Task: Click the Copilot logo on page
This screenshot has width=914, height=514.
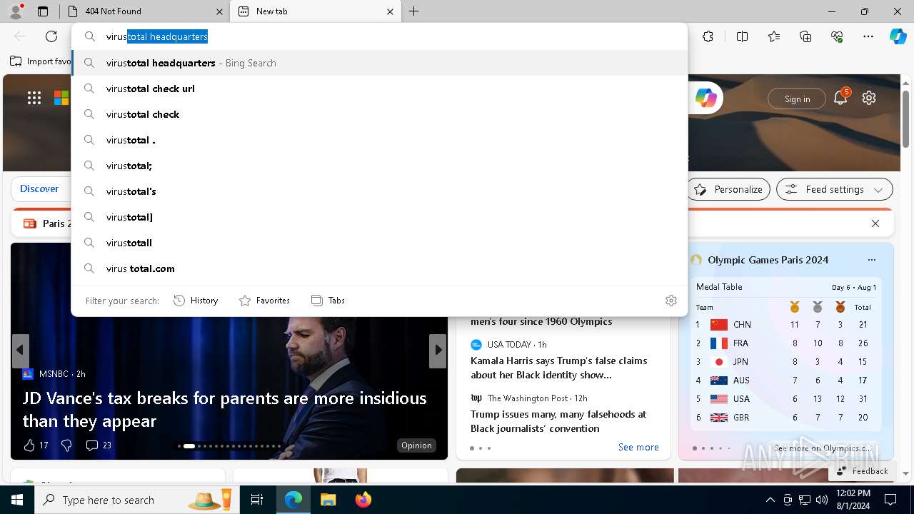Action: pos(706,99)
